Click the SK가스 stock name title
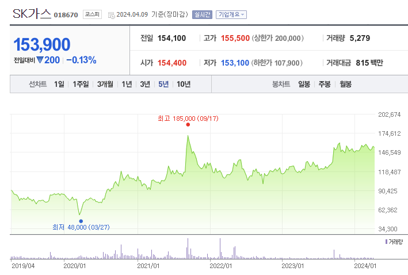The height and width of the screenshot is (275, 408). pos(32,14)
